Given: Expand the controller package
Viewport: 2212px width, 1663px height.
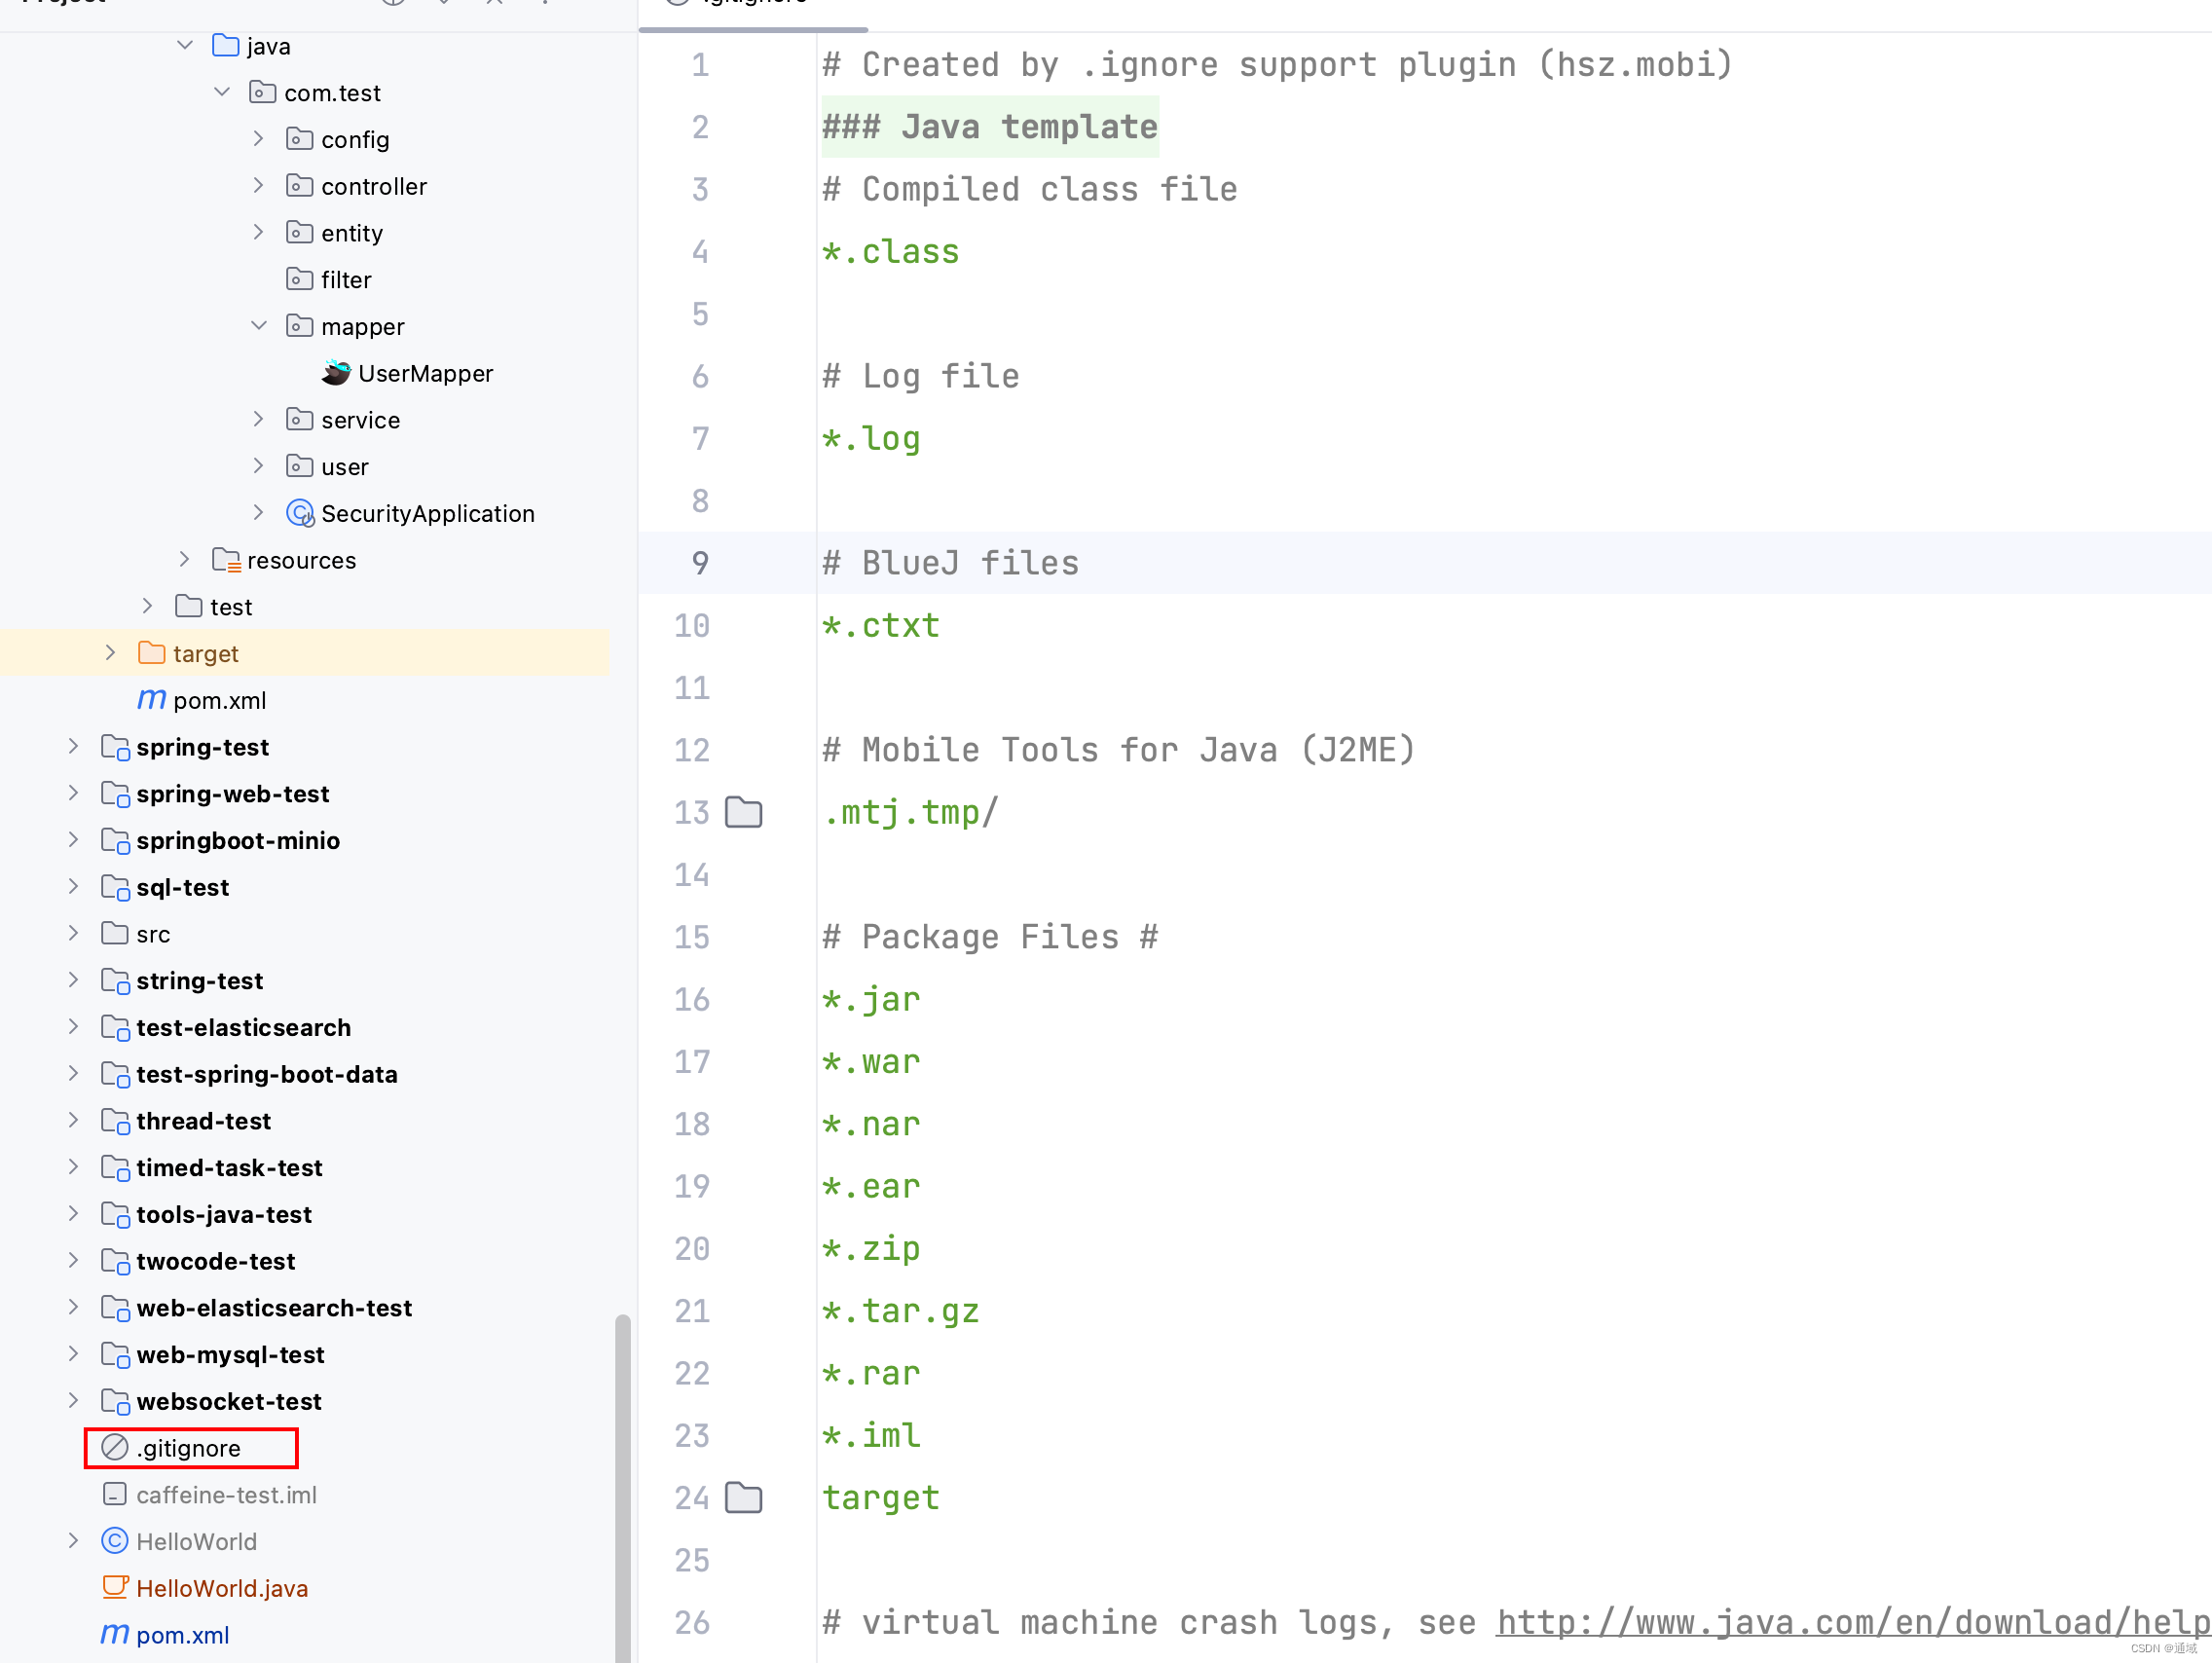Looking at the screenshot, I should [x=258, y=186].
